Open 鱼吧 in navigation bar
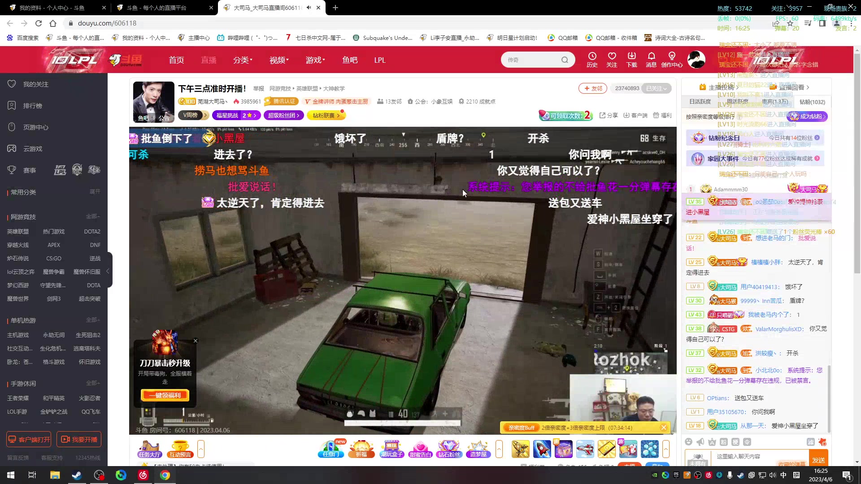Image resolution: width=861 pixels, height=484 pixels. pos(350,60)
